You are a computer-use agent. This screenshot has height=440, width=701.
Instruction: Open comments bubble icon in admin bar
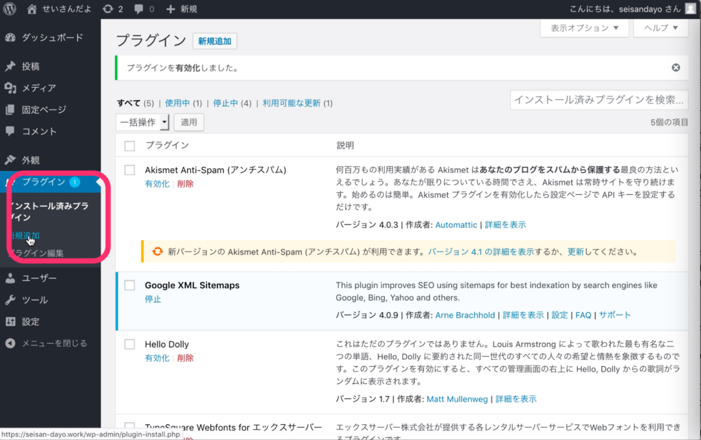point(140,9)
